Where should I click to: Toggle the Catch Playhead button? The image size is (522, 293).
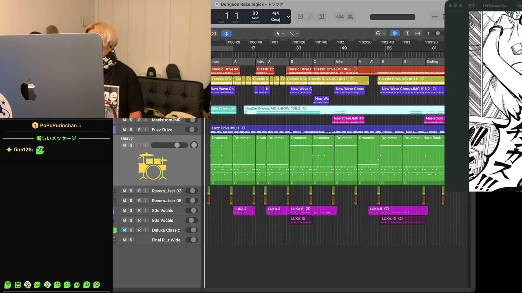pos(227,33)
